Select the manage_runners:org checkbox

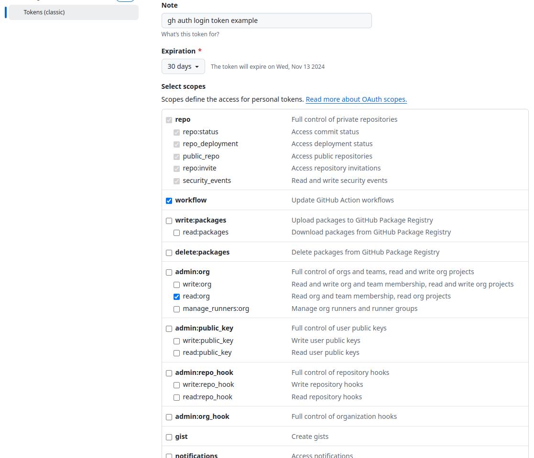(177, 309)
